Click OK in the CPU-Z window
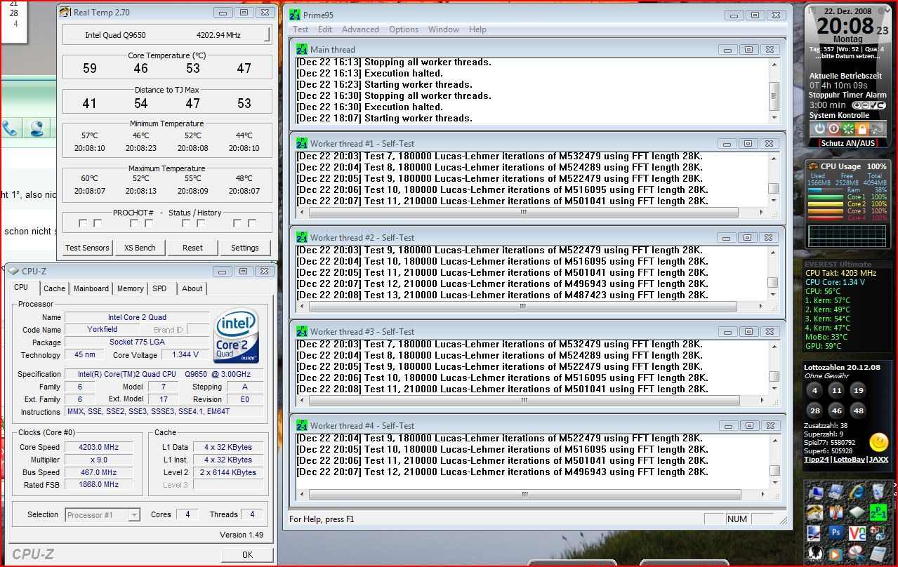 (x=247, y=554)
